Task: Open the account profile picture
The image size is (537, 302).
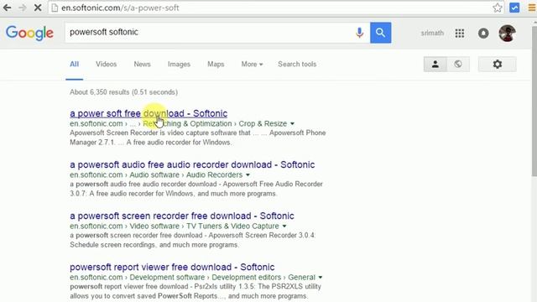Action: pos(507,34)
